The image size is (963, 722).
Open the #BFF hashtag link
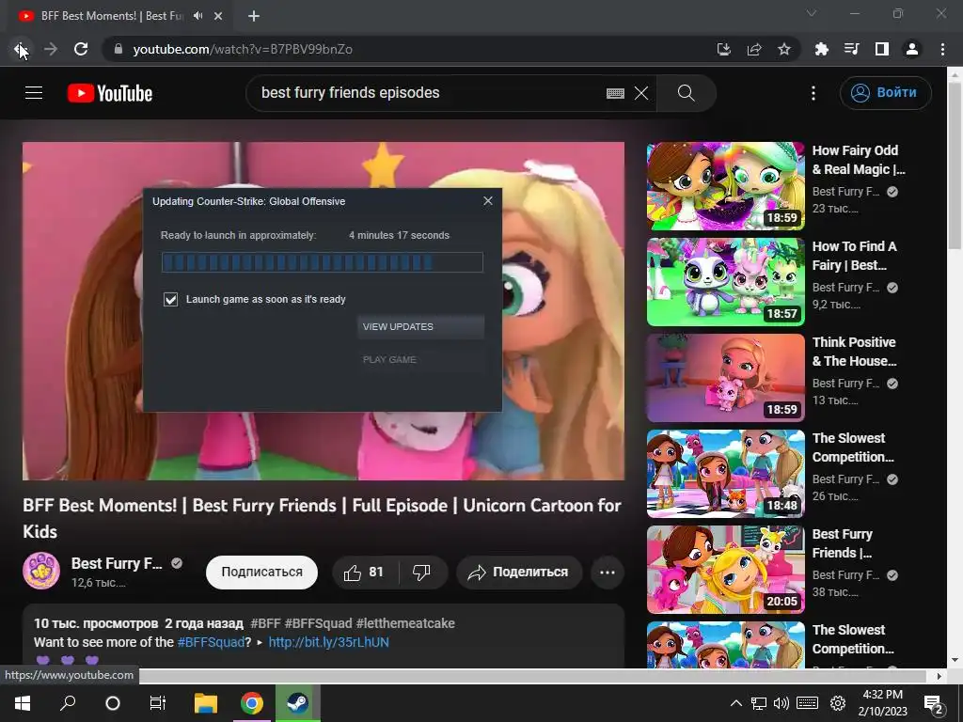point(265,623)
